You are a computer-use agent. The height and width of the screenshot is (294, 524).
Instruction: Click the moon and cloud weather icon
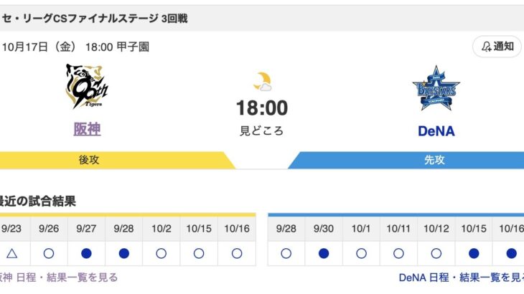coord(261,82)
